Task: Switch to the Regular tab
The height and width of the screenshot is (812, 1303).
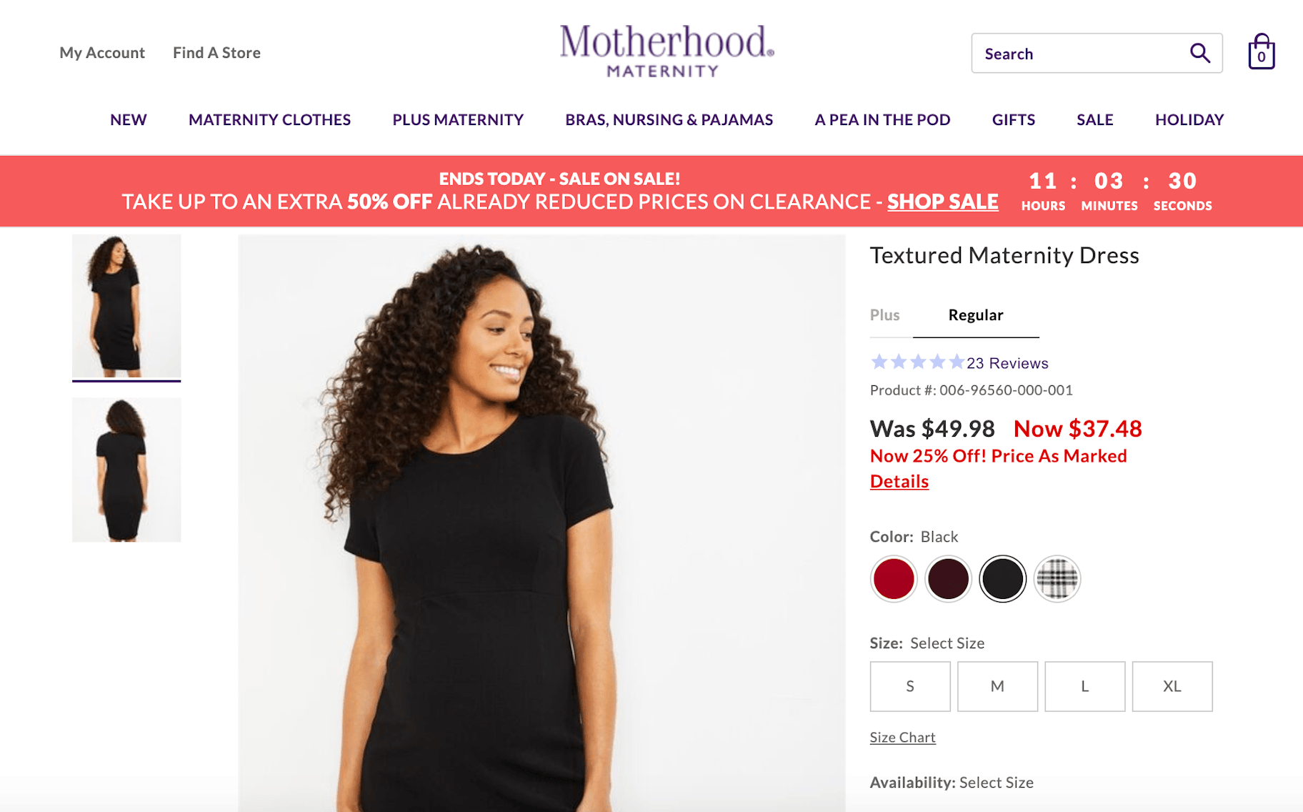Action: pyautogui.click(x=975, y=315)
